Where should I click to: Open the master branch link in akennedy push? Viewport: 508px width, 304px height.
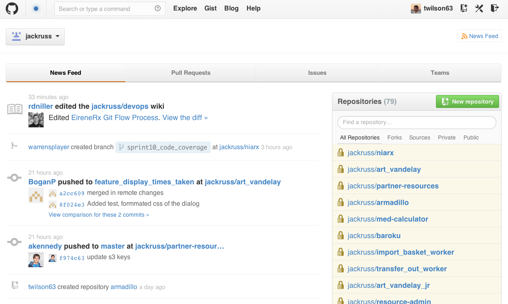[x=113, y=246]
